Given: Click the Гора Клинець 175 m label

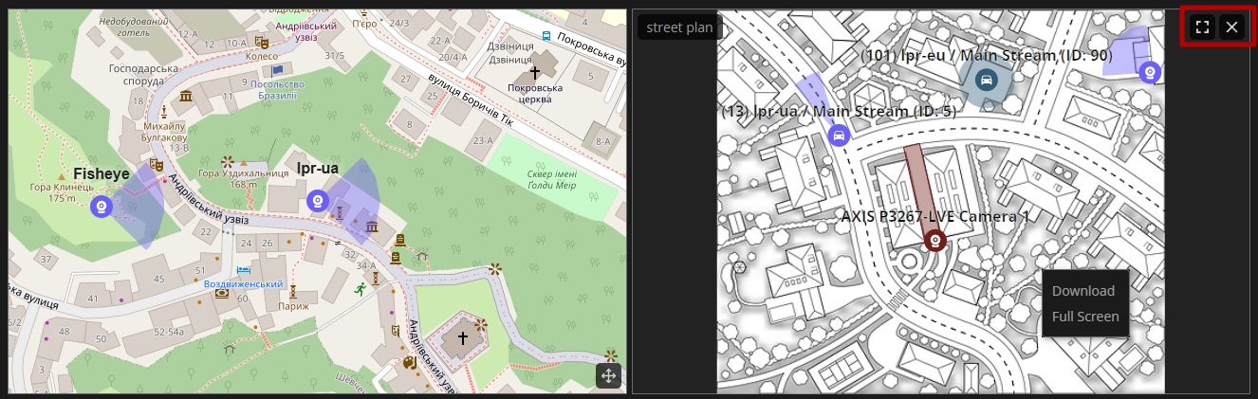Looking at the screenshot, I should tap(61, 192).
